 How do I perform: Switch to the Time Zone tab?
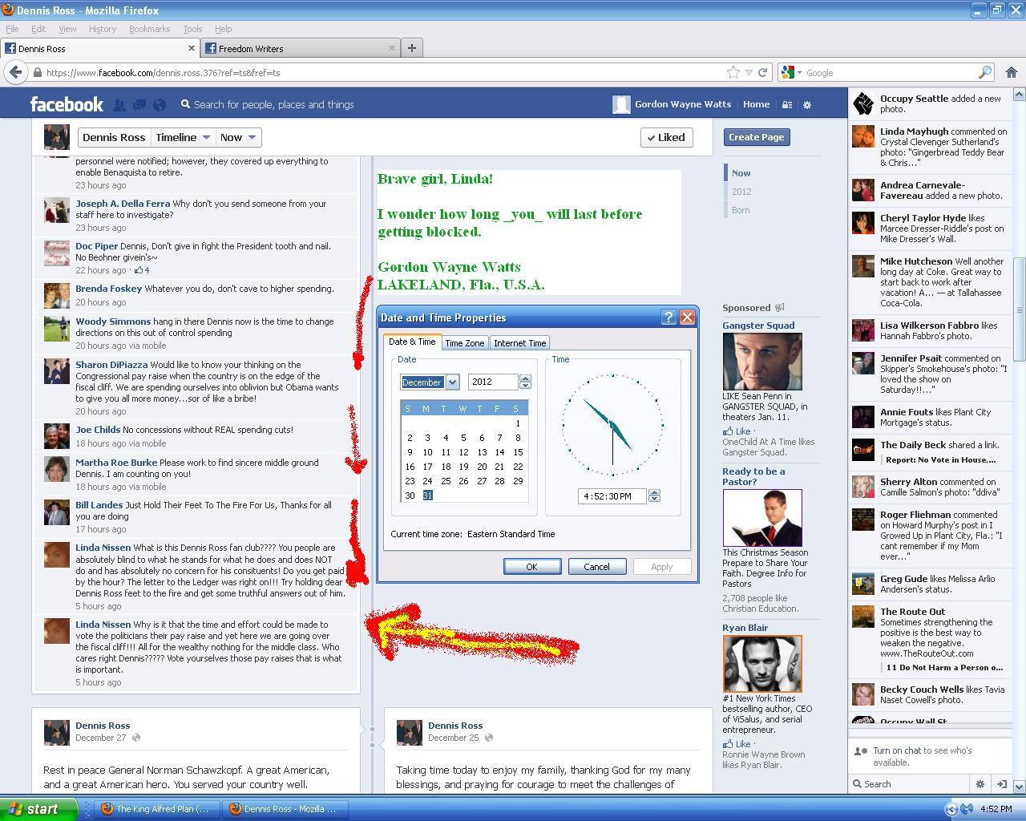pyautogui.click(x=465, y=343)
